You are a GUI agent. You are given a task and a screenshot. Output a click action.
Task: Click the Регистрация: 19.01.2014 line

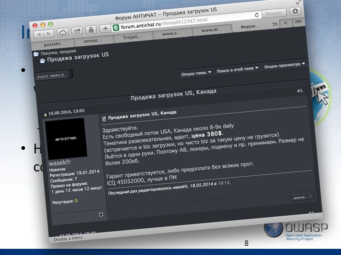75,174
